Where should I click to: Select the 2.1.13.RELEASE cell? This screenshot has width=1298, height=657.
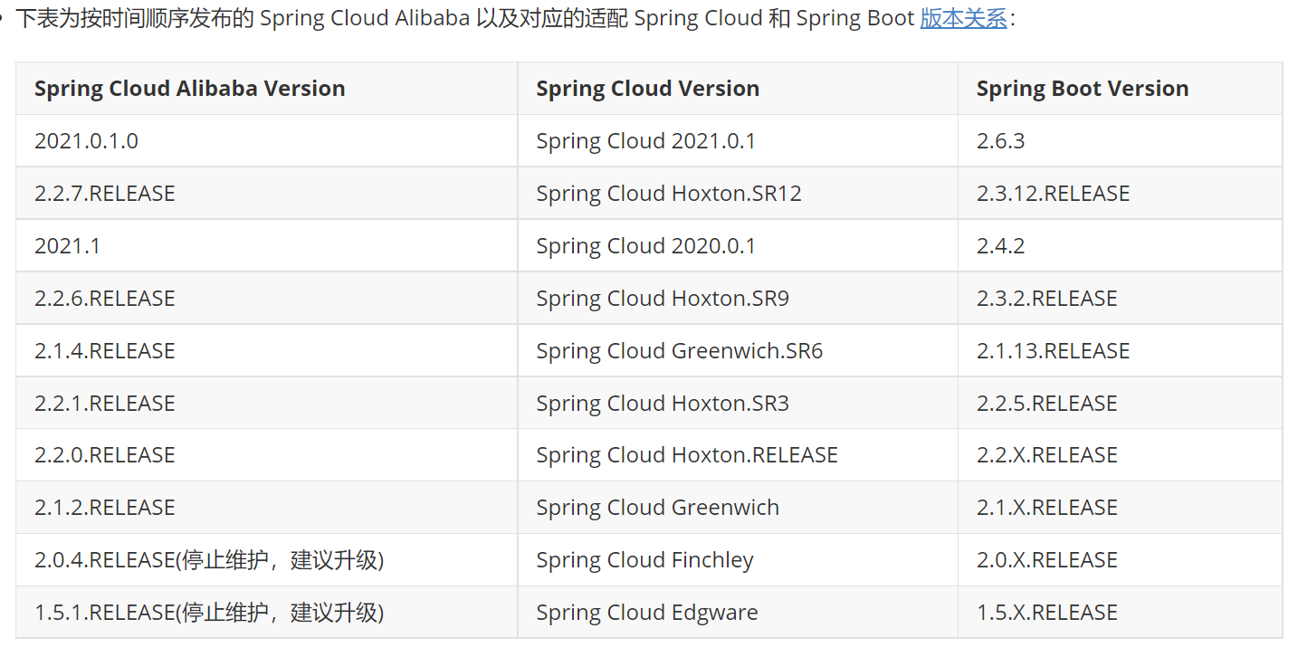(x=1120, y=351)
